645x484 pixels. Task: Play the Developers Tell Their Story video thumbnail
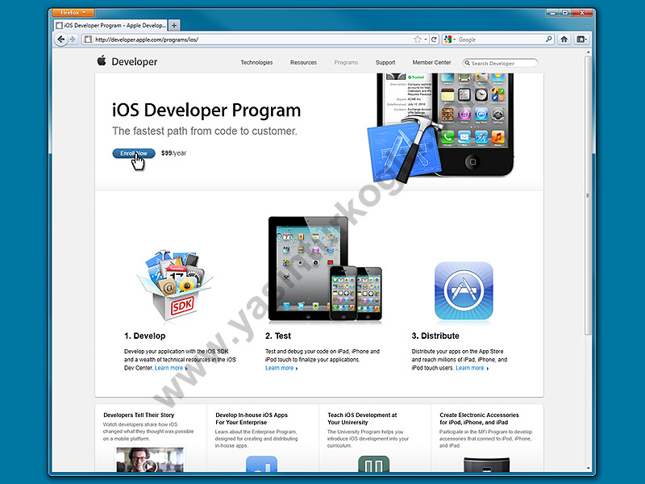[150, 459]
